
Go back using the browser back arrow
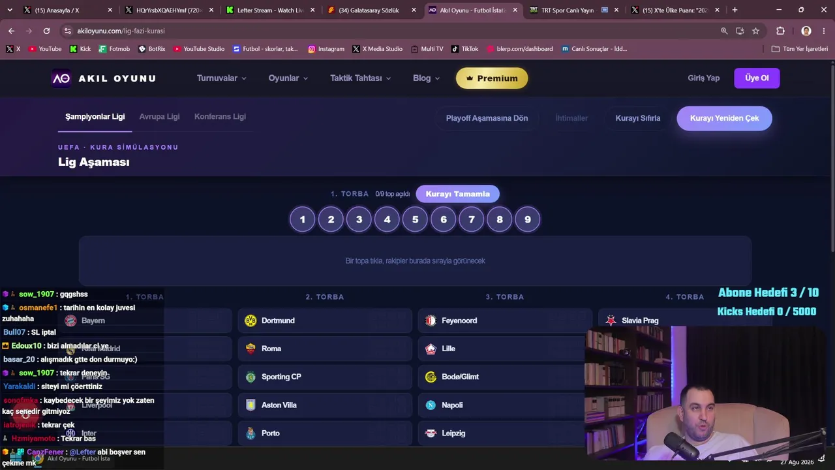[11, 31]
